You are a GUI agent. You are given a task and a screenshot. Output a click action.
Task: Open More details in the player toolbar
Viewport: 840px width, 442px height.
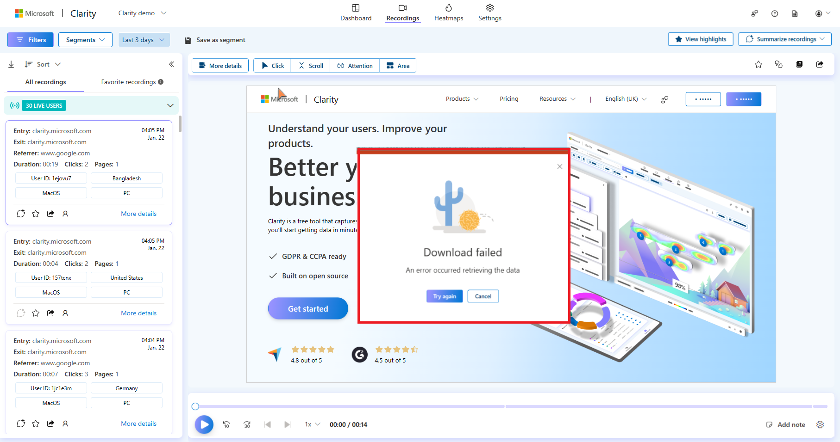220,66
